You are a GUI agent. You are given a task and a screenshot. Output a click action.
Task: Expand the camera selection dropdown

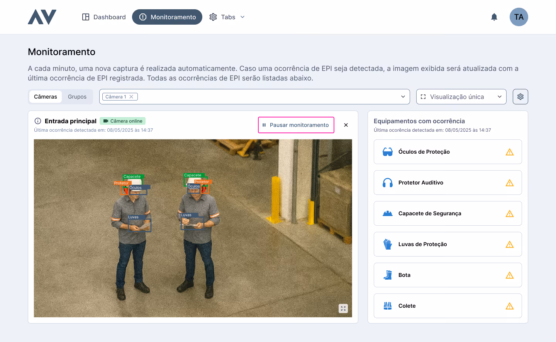[403, 97]
